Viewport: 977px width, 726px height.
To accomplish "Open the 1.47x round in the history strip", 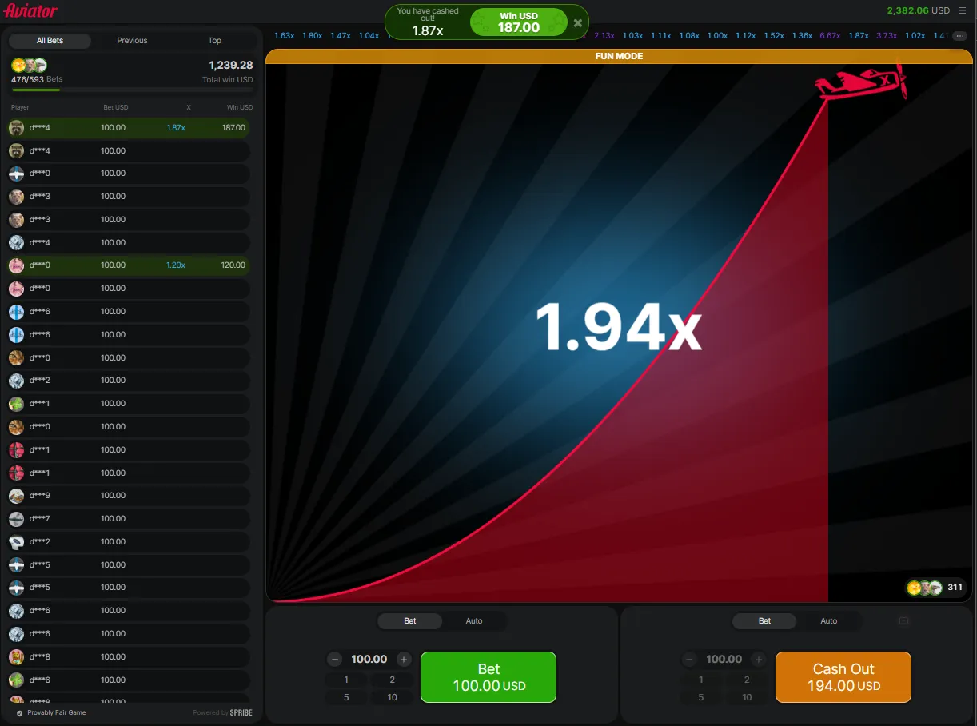I will coord(341,36).
